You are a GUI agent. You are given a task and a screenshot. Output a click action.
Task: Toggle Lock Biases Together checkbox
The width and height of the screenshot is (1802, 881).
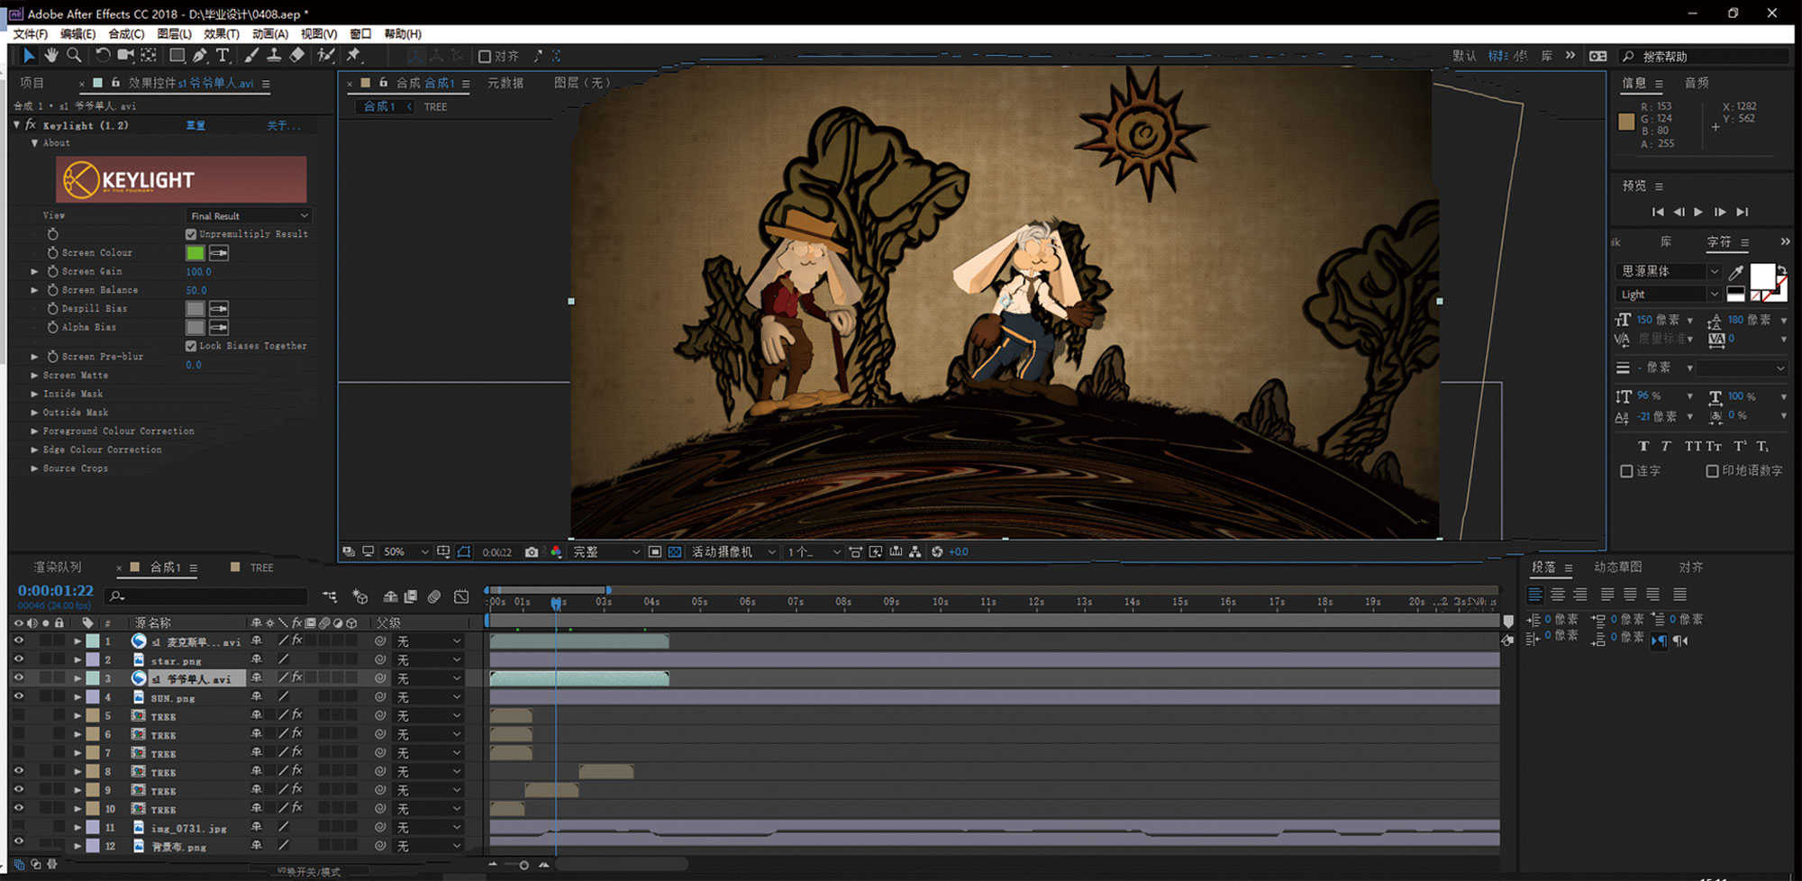click(190, 346)
